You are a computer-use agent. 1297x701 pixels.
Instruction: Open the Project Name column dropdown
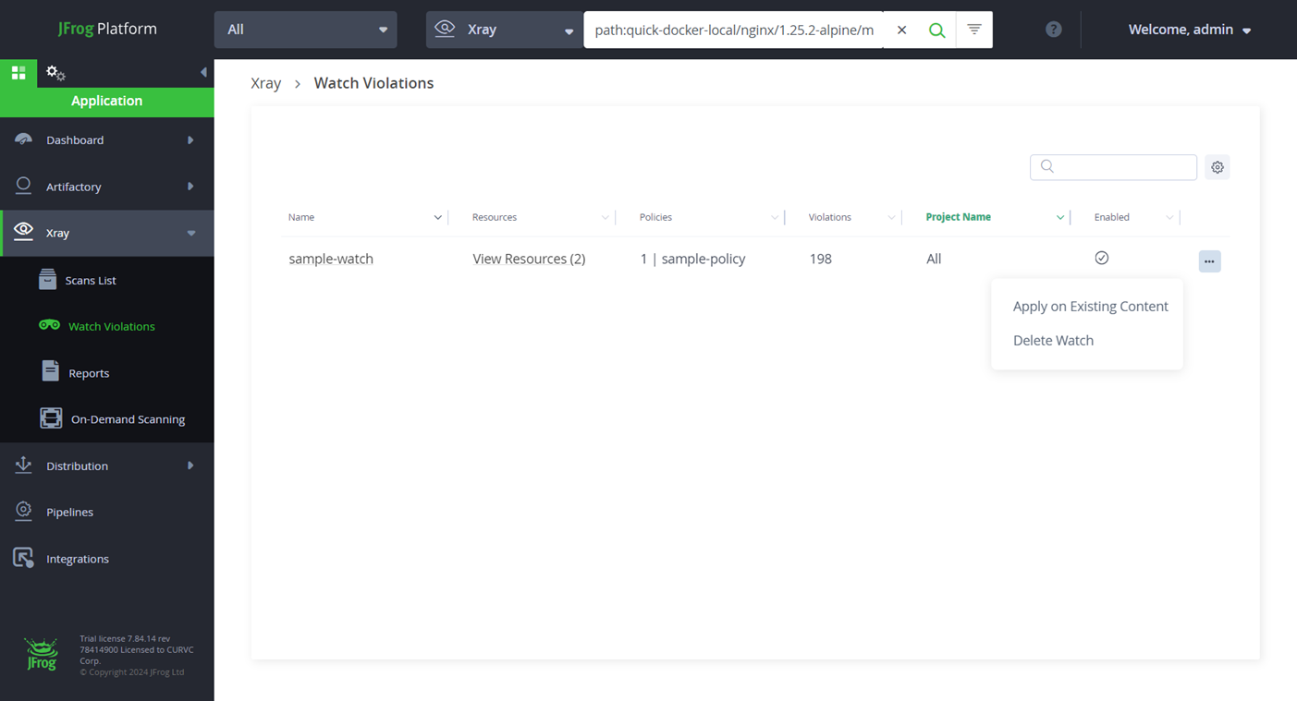pos(1060,218)
